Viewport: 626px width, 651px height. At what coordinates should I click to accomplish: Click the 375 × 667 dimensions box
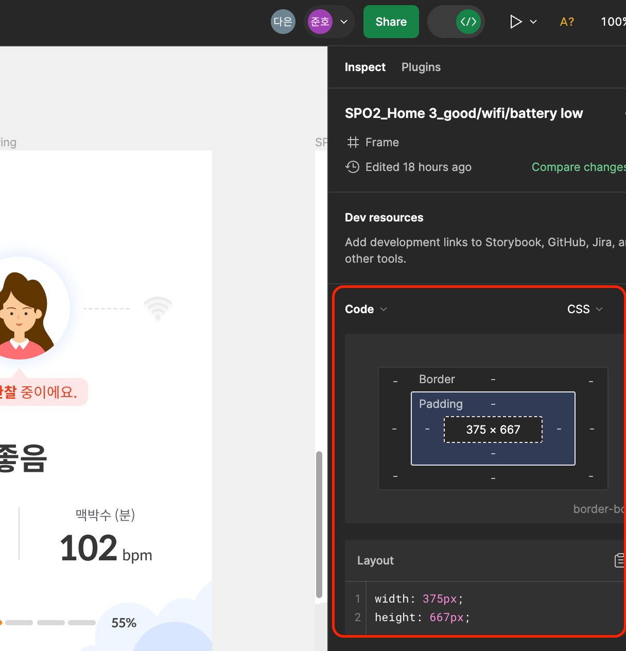point(493,430)
